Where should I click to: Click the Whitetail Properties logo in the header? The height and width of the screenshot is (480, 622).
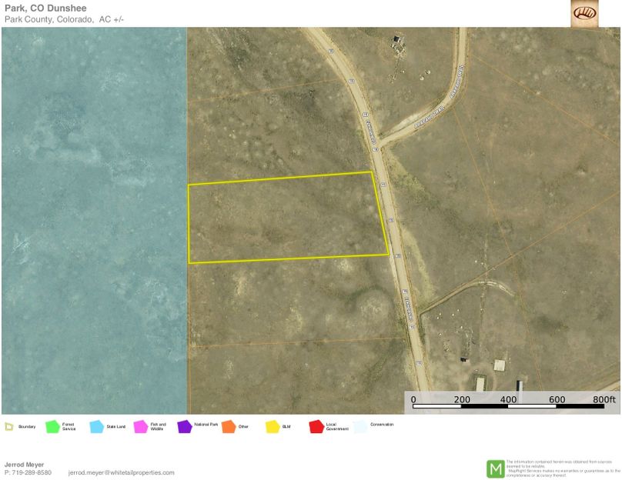(x=584, y=13)
